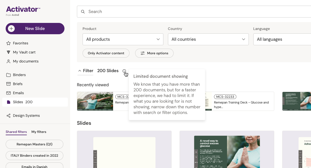This screenshot has width=311, height=168.
Task: Apply the Remepan Masters (Q1) filter
Action: [34, 144]
